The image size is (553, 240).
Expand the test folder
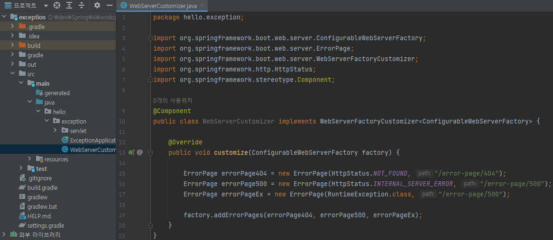(21, 169)
